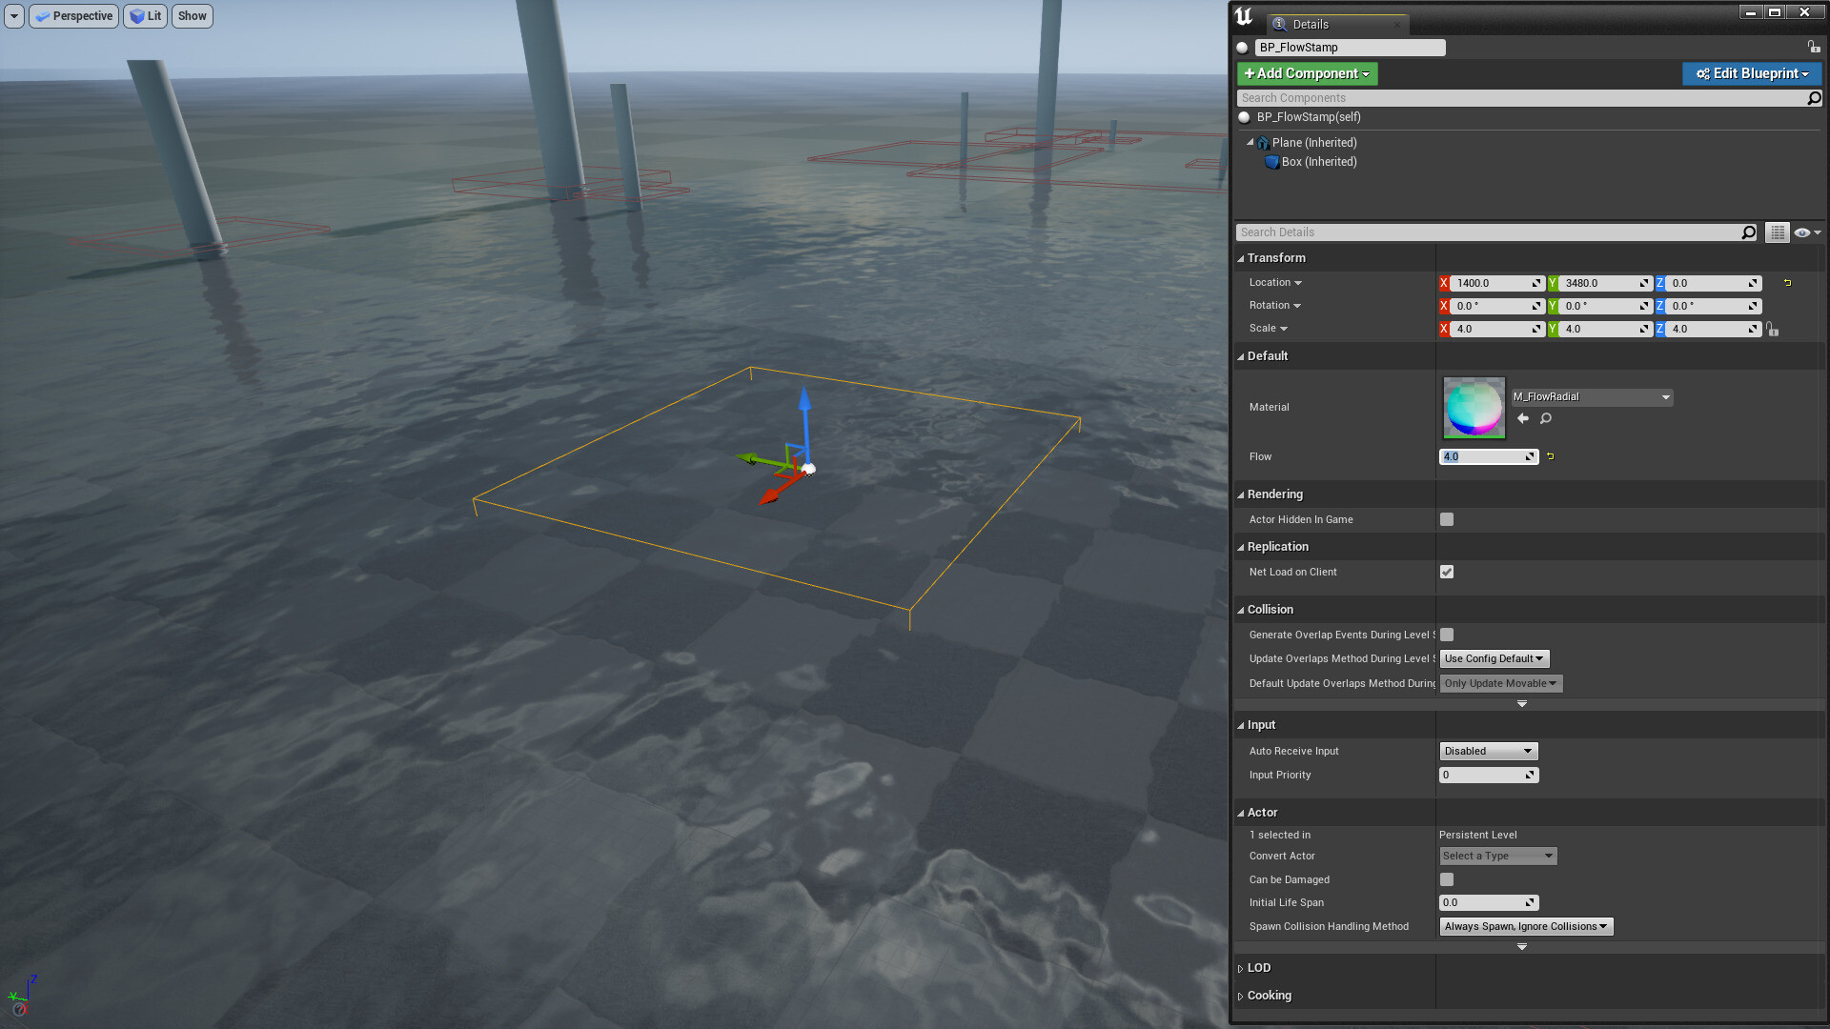Toggle the uniform scale lock
1830x1029 pixels.
point(1772,329)
